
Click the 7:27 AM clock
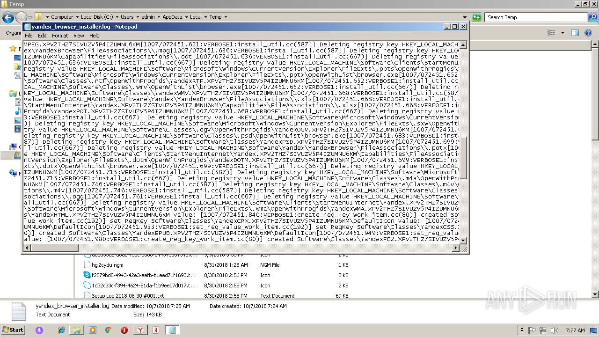point(575,330)
